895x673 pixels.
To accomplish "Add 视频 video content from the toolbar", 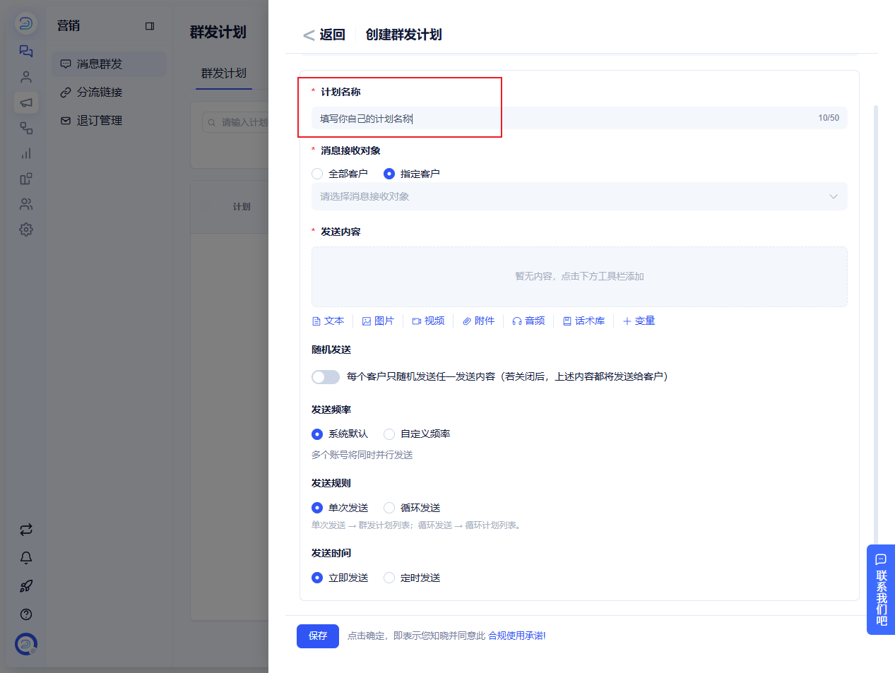I will (x=428, y=321).
